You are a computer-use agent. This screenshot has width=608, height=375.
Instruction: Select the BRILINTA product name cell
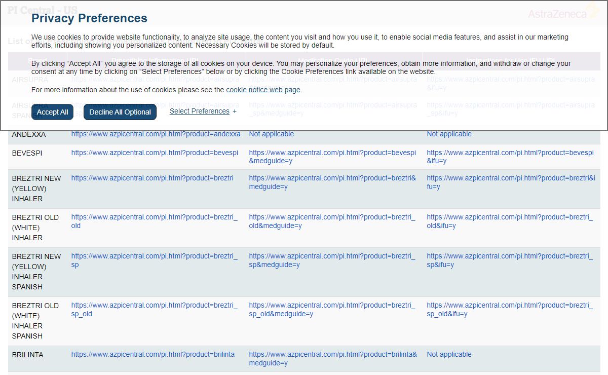click(28, 355)
